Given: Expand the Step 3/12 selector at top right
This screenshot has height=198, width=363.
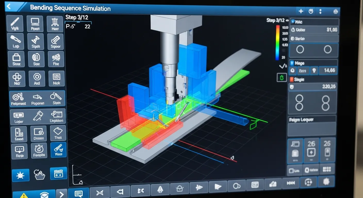Looking at the screenshot, I should [275, 20].
